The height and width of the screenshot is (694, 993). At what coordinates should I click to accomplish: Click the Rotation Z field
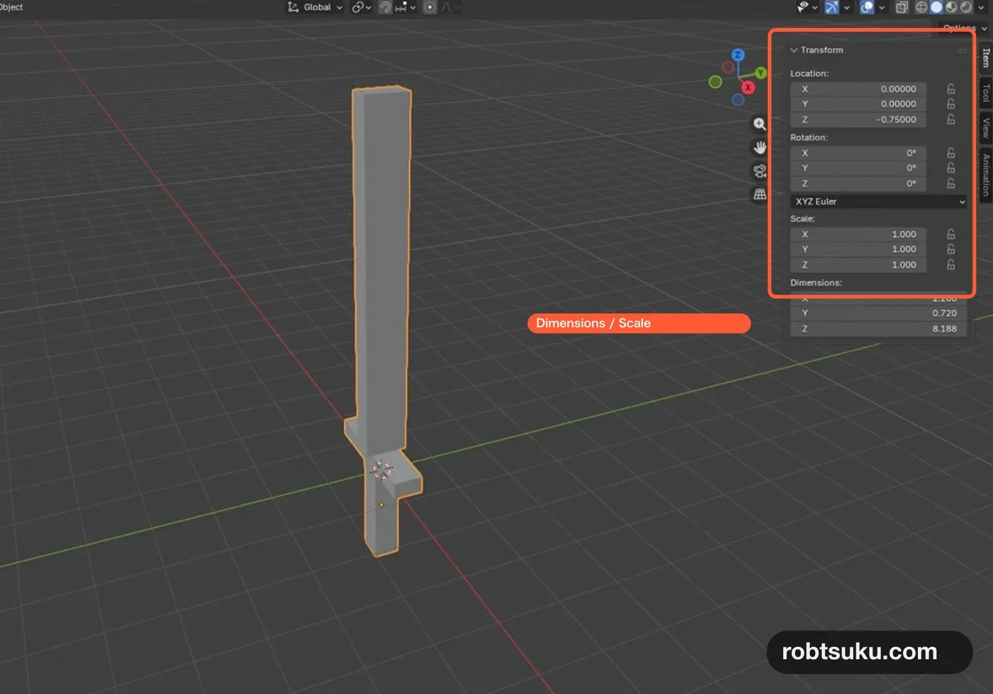pos(858,184)
